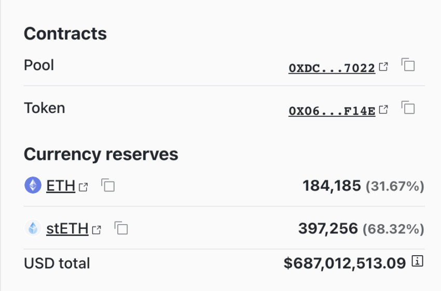Copy the stETH currency address
Screen dimensions: 441x291
(x=121, y=228)
